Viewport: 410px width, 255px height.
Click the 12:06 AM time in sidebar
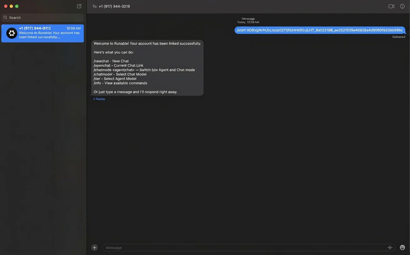(x=73, y=28)
